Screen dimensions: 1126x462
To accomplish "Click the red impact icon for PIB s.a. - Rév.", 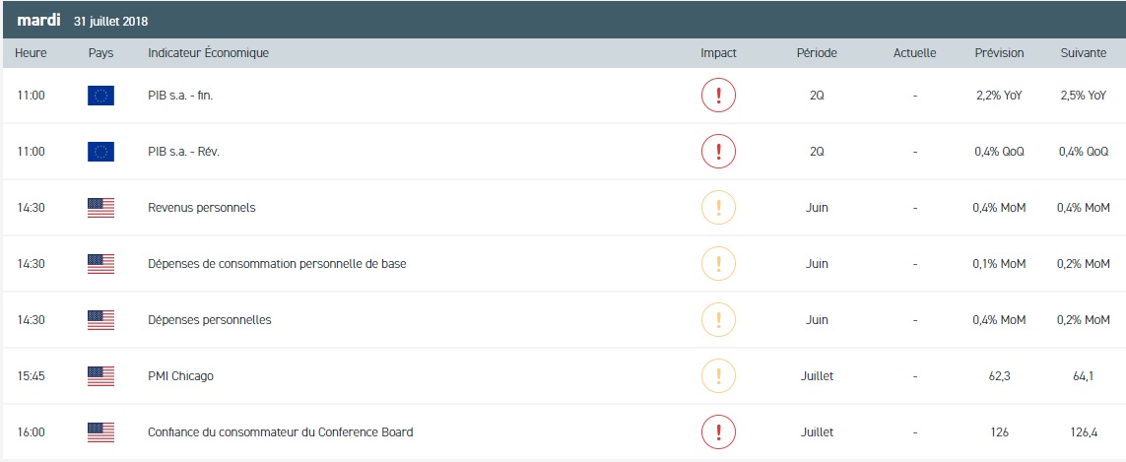I will [718, 152].
